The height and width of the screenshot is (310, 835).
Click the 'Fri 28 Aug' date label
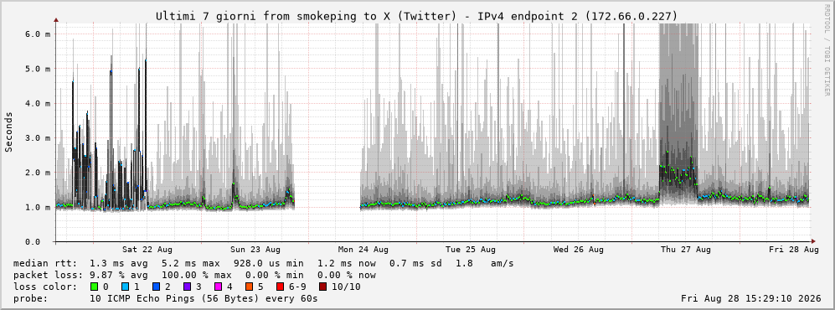[x=794, y=250]
